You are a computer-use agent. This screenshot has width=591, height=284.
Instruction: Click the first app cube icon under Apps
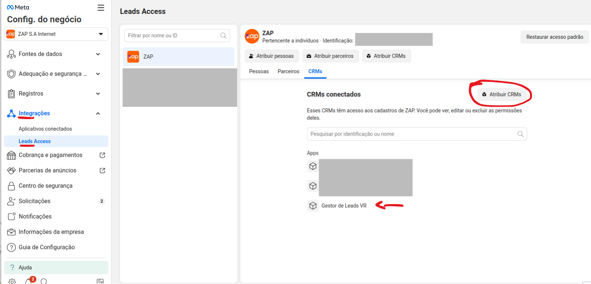pos(313,167)
